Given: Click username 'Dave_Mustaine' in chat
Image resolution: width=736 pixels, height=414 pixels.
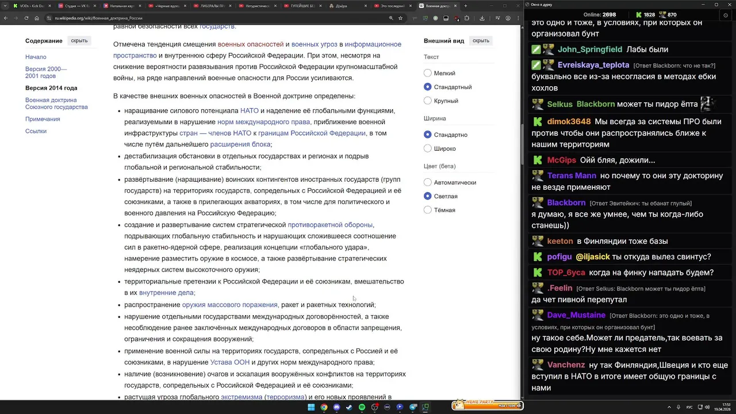Looking at the screenshot, I should 576,315.
